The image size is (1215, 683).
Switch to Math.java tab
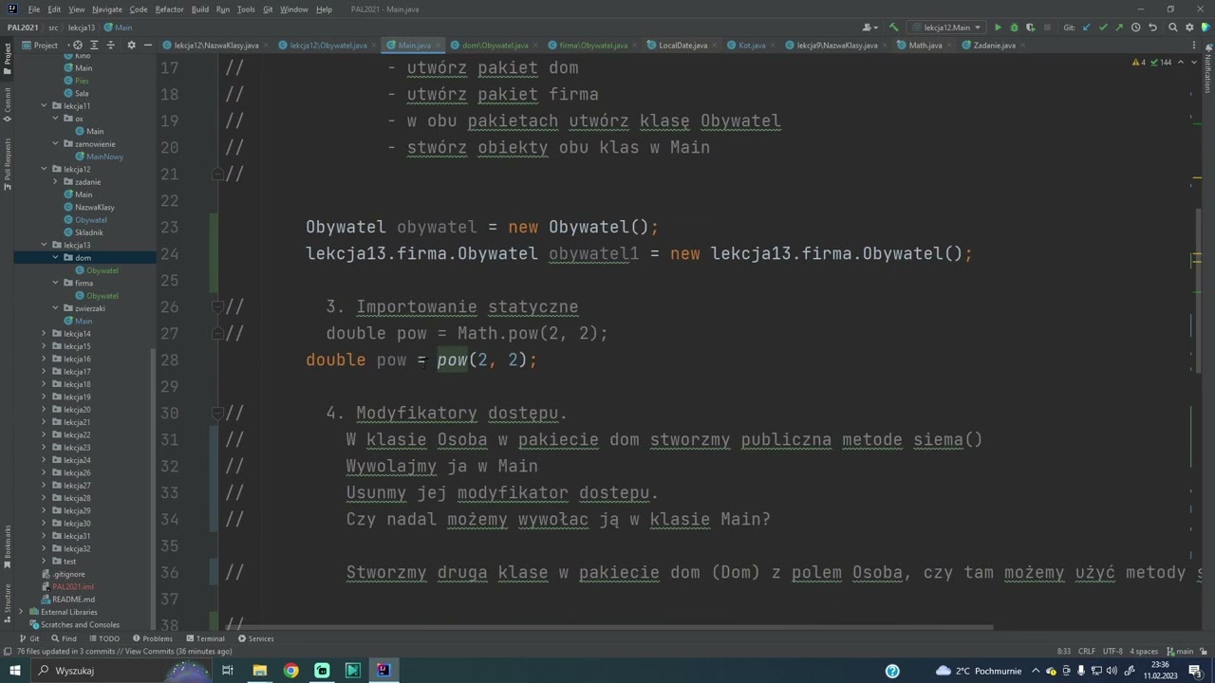pos(925,46)
